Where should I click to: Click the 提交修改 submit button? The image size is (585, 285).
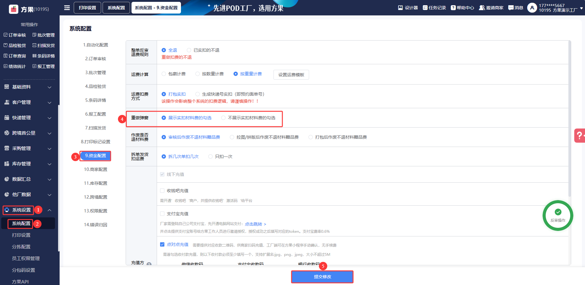click(322, 277)
